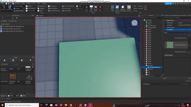The image size is (191, 107).
Task: Open the FILE menu
Action: 2,4
